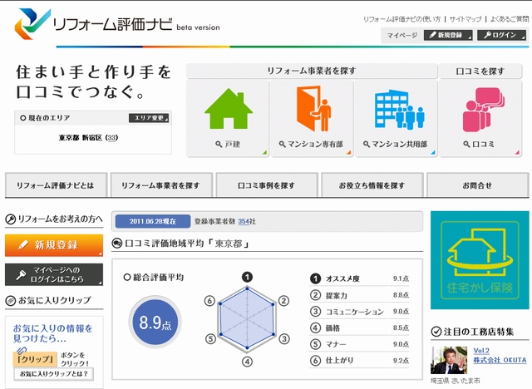Click the blue 8.9点 score circle
Screen dimensions: 532x389
click(x=155, y=320)
